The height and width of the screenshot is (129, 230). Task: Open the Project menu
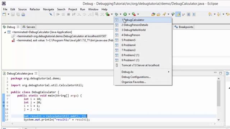click(73, 9)
